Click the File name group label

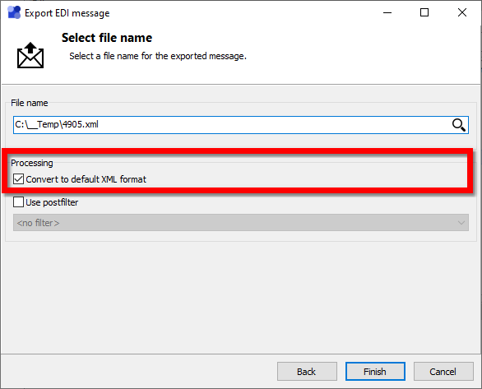pyautogui.click(x=30, y=103)
